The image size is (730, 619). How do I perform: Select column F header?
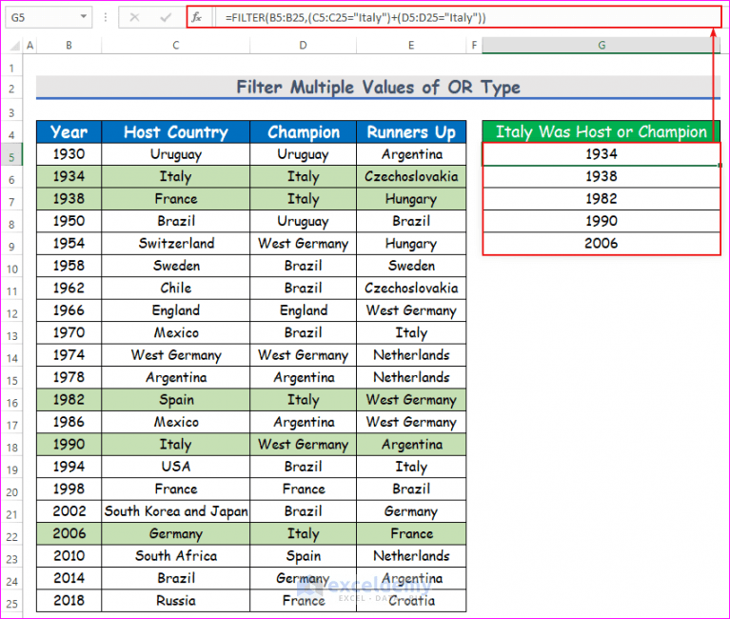(474, 45)
